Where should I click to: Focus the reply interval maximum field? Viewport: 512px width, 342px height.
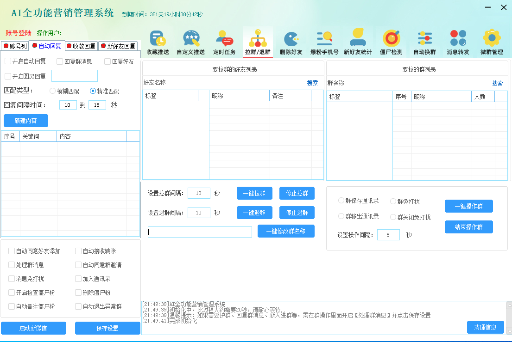point(97,105)
